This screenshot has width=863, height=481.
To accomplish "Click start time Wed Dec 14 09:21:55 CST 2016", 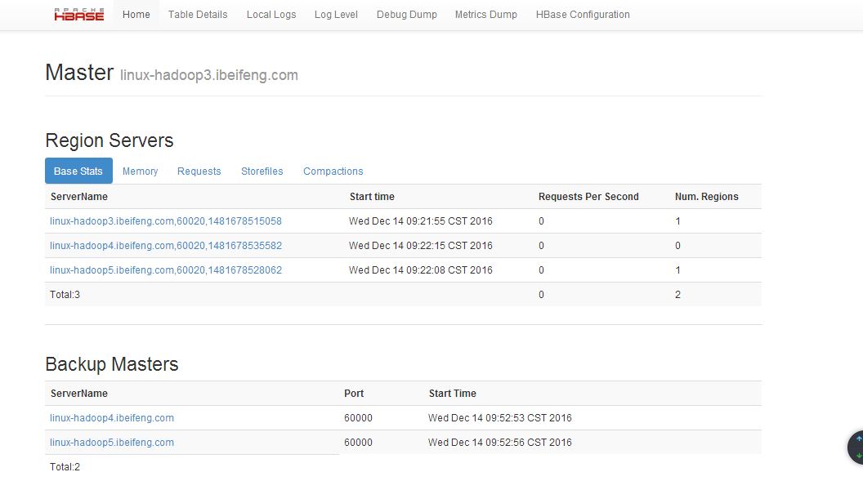I will [x=421, y=221].
